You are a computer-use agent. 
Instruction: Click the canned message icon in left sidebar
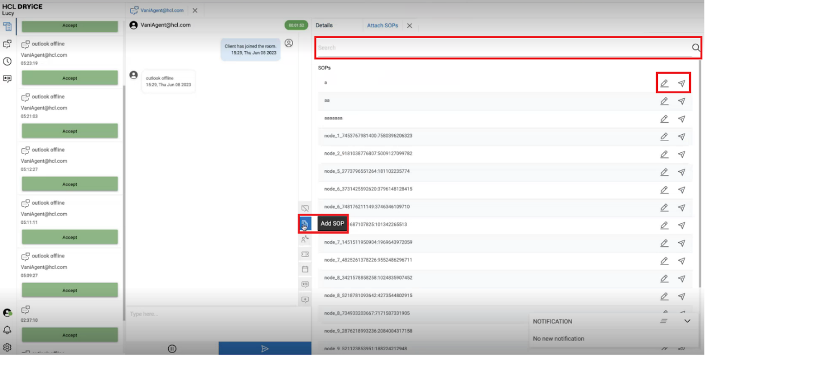tap(7, 79)
